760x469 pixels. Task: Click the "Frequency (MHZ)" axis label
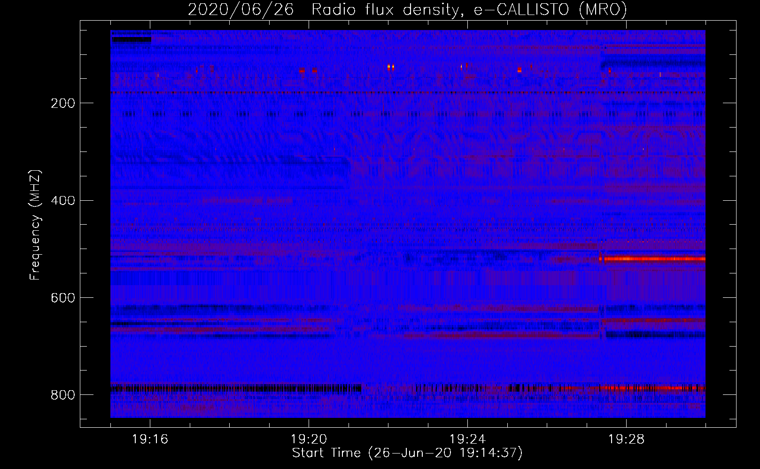(35, 225)
